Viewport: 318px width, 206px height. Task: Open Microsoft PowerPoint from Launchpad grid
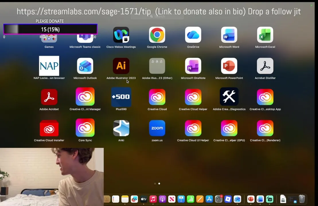[x=229, y=66]
